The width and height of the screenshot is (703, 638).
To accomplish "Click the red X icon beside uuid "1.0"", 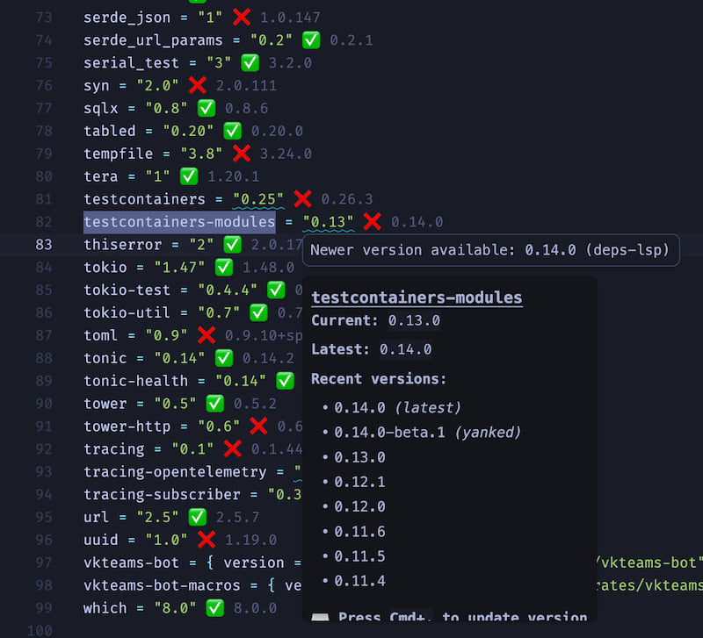I will point(207,540).
